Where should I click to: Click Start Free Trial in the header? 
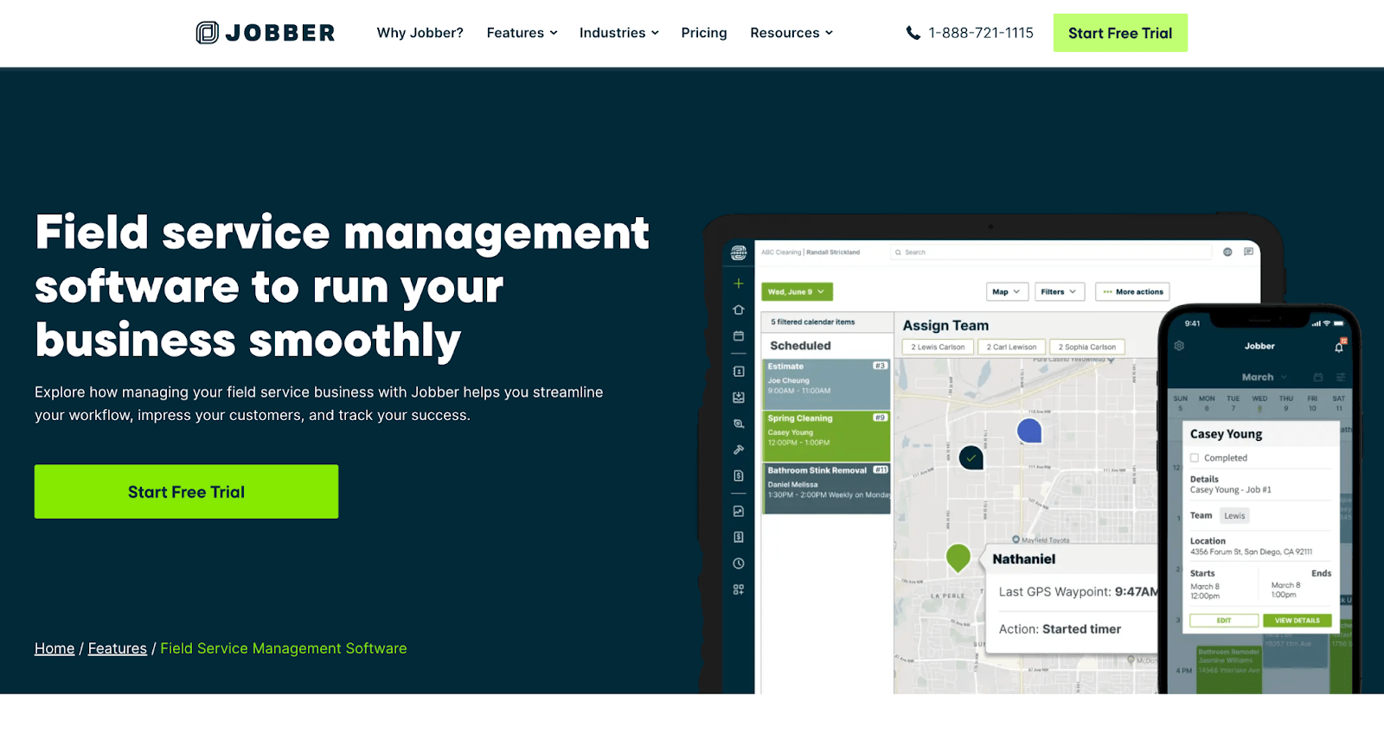[x=1120, y=33]
